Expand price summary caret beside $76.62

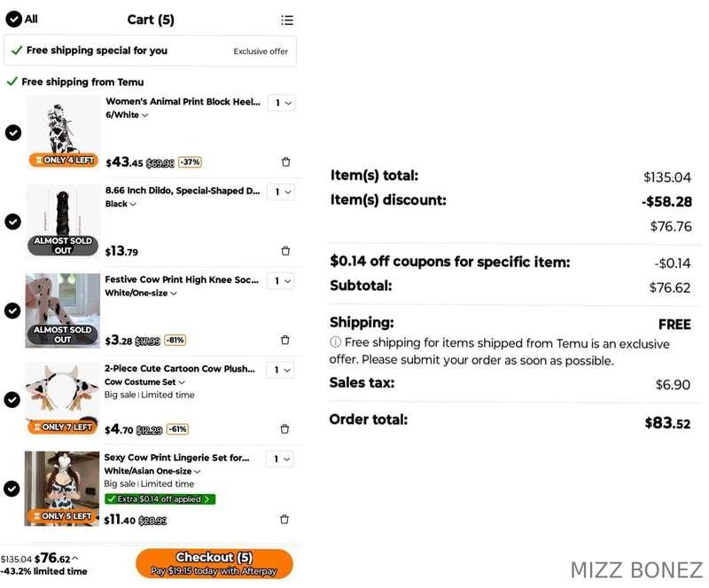coord(75,558)
